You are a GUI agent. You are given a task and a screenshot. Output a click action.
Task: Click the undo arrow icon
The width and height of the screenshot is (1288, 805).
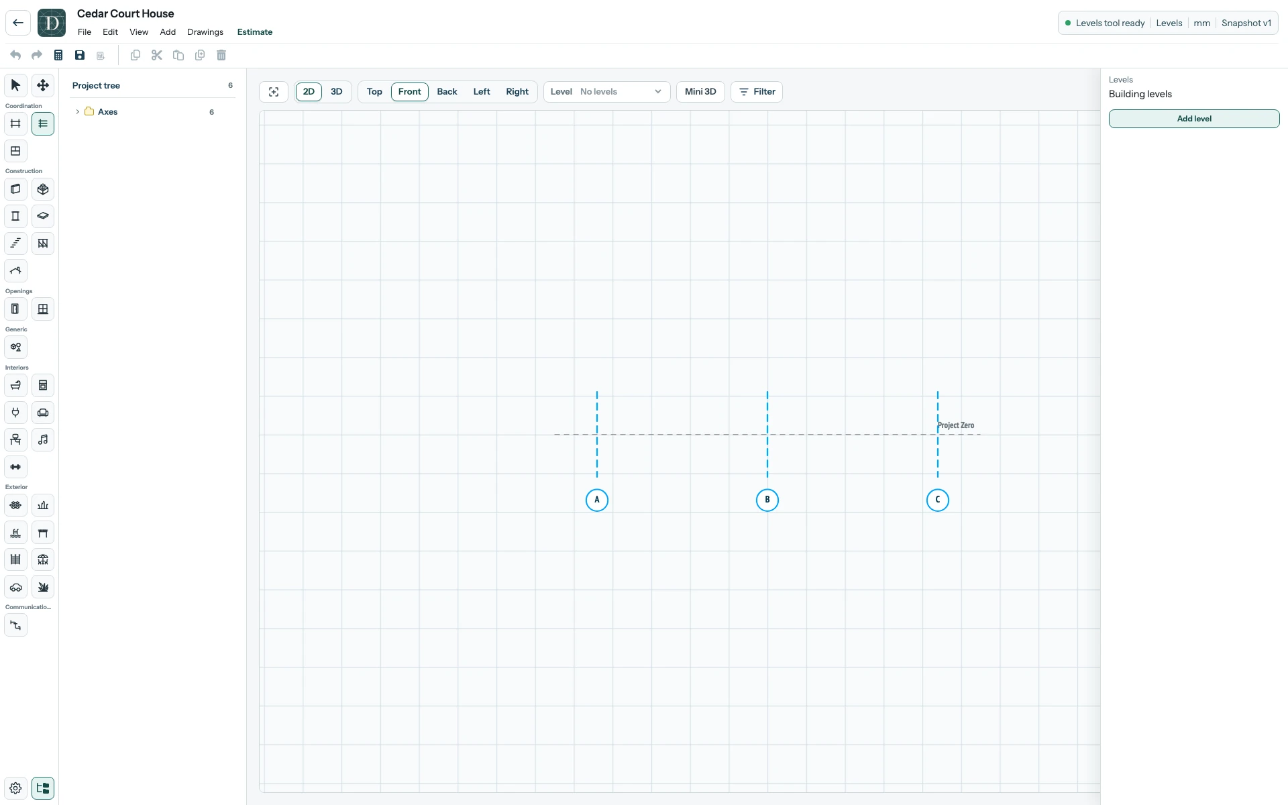(x=15, y=55)
